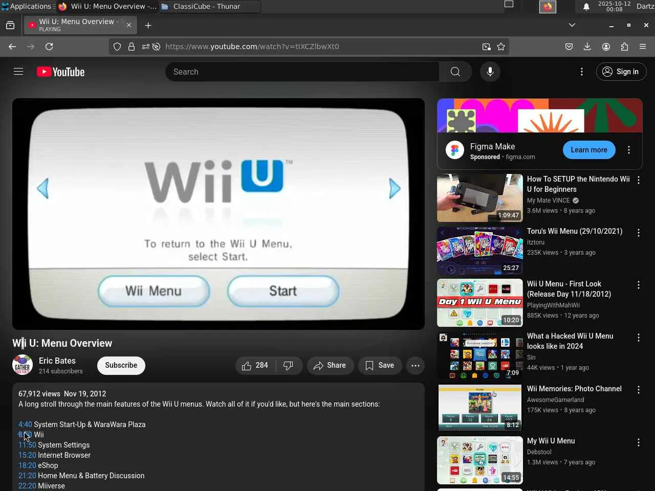This screenshot has width=655, height=491.
Task: Click the tracking protection shield icon
Action: pyautogui.click(x=117, y=47)
